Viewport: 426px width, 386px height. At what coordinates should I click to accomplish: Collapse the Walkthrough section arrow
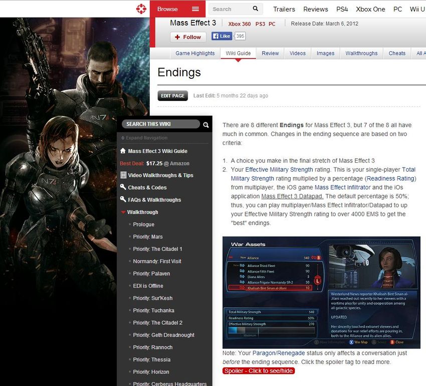pos(123,212)
